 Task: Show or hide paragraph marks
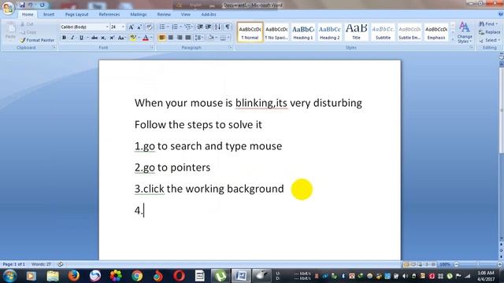click(228, 27)
